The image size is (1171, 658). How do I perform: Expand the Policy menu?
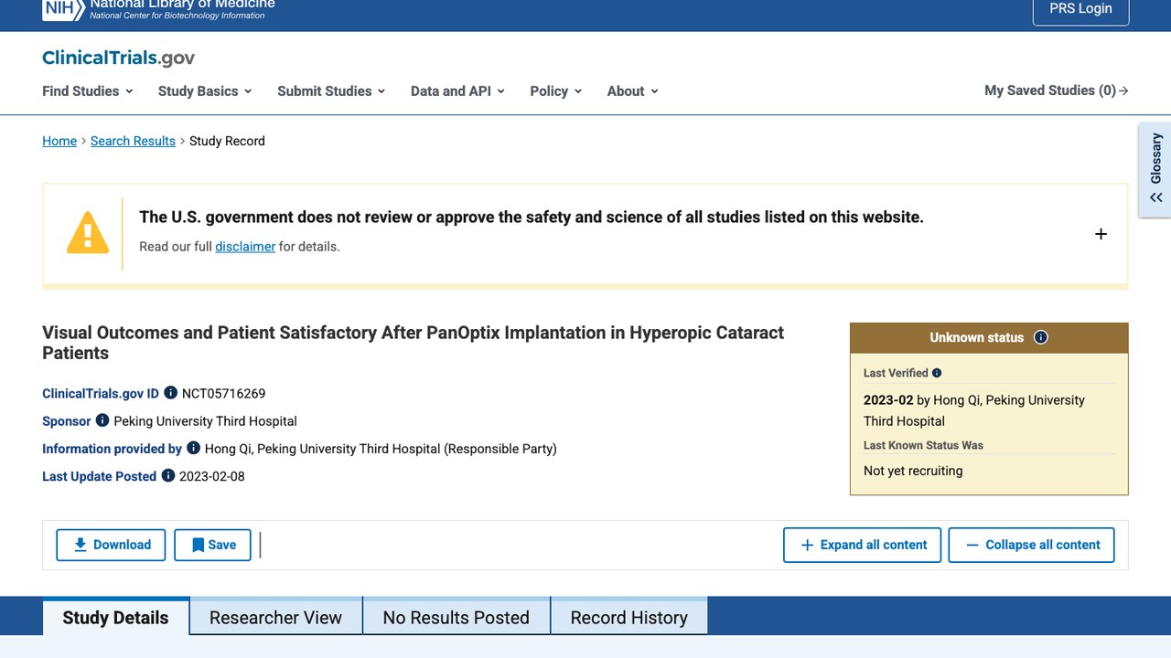coord(556,90)
